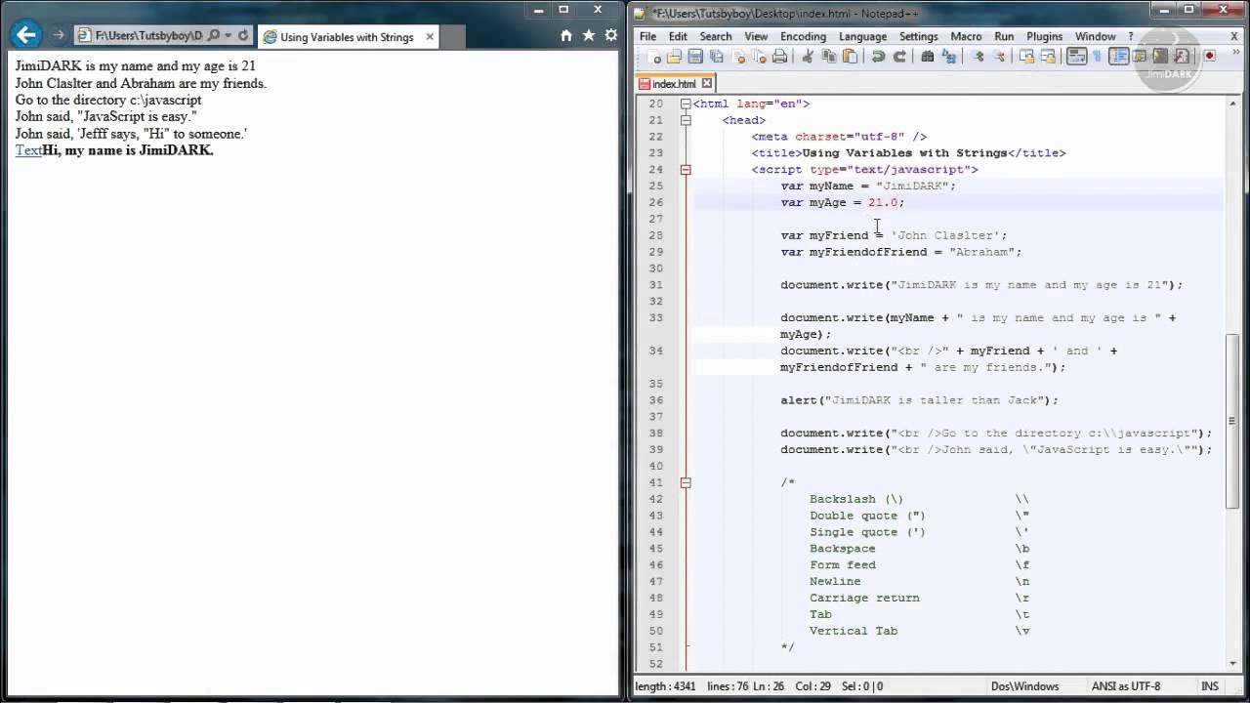Viewport: 1250px width, 703px height.
Task: Open the browser Home page icon
Action: point(566,35)
